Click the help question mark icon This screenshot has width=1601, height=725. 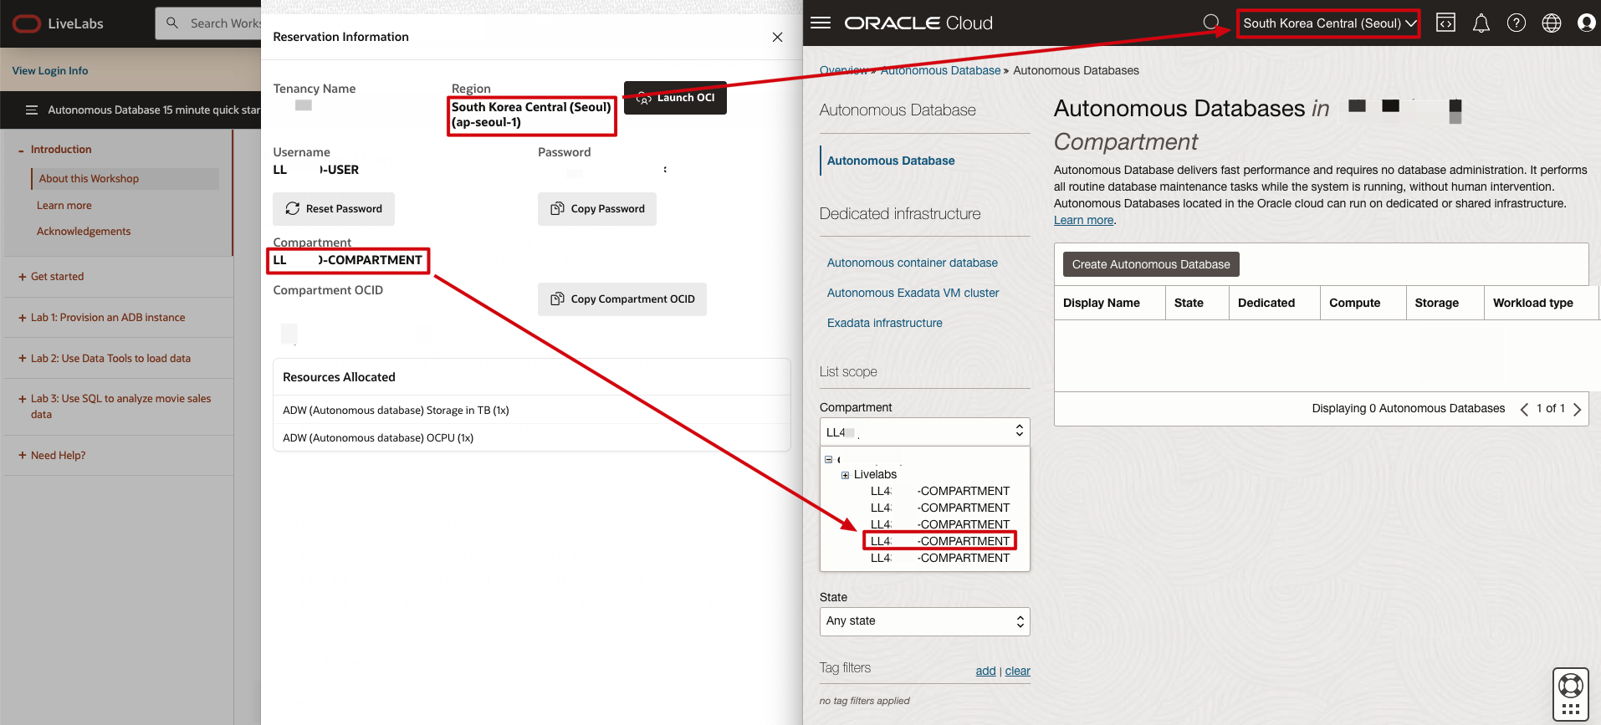pos(1516,23)
